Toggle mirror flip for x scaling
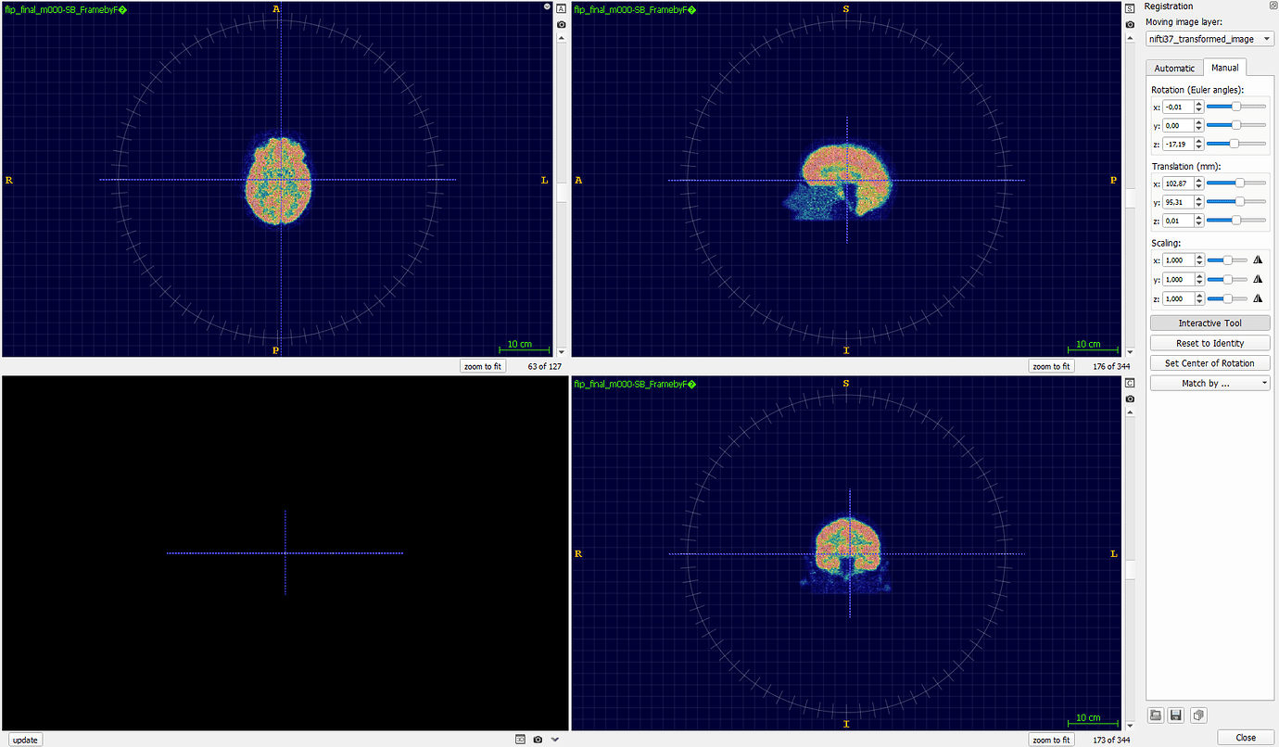The image size is (1279, 747). pyautogui.click(x=1258, y=260)
